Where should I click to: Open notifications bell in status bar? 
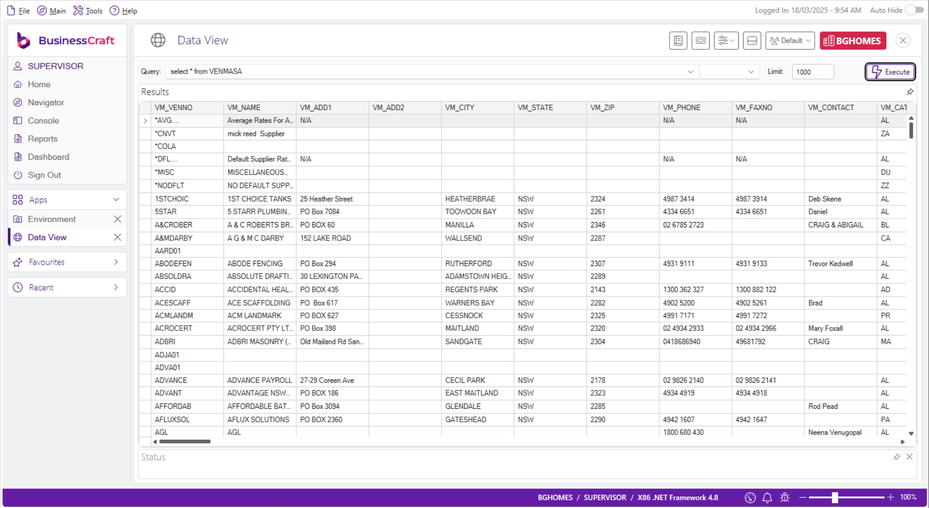(x=767, y=497)
